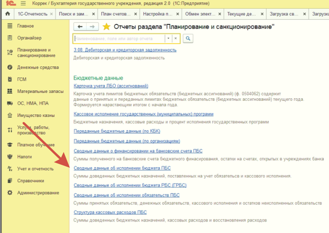Open Сводные данные об исполнении бюджета ПБС
The width and height of the screenshot is (329, 233).
tap(122, 168)
